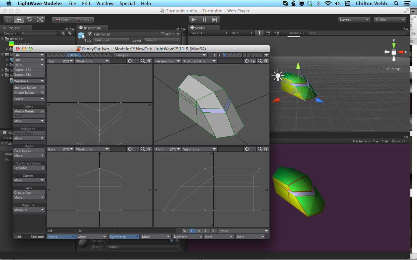Viewport: 417px width, 260px height.
Task: Select M morph map mode
Action: coord(199,231)
